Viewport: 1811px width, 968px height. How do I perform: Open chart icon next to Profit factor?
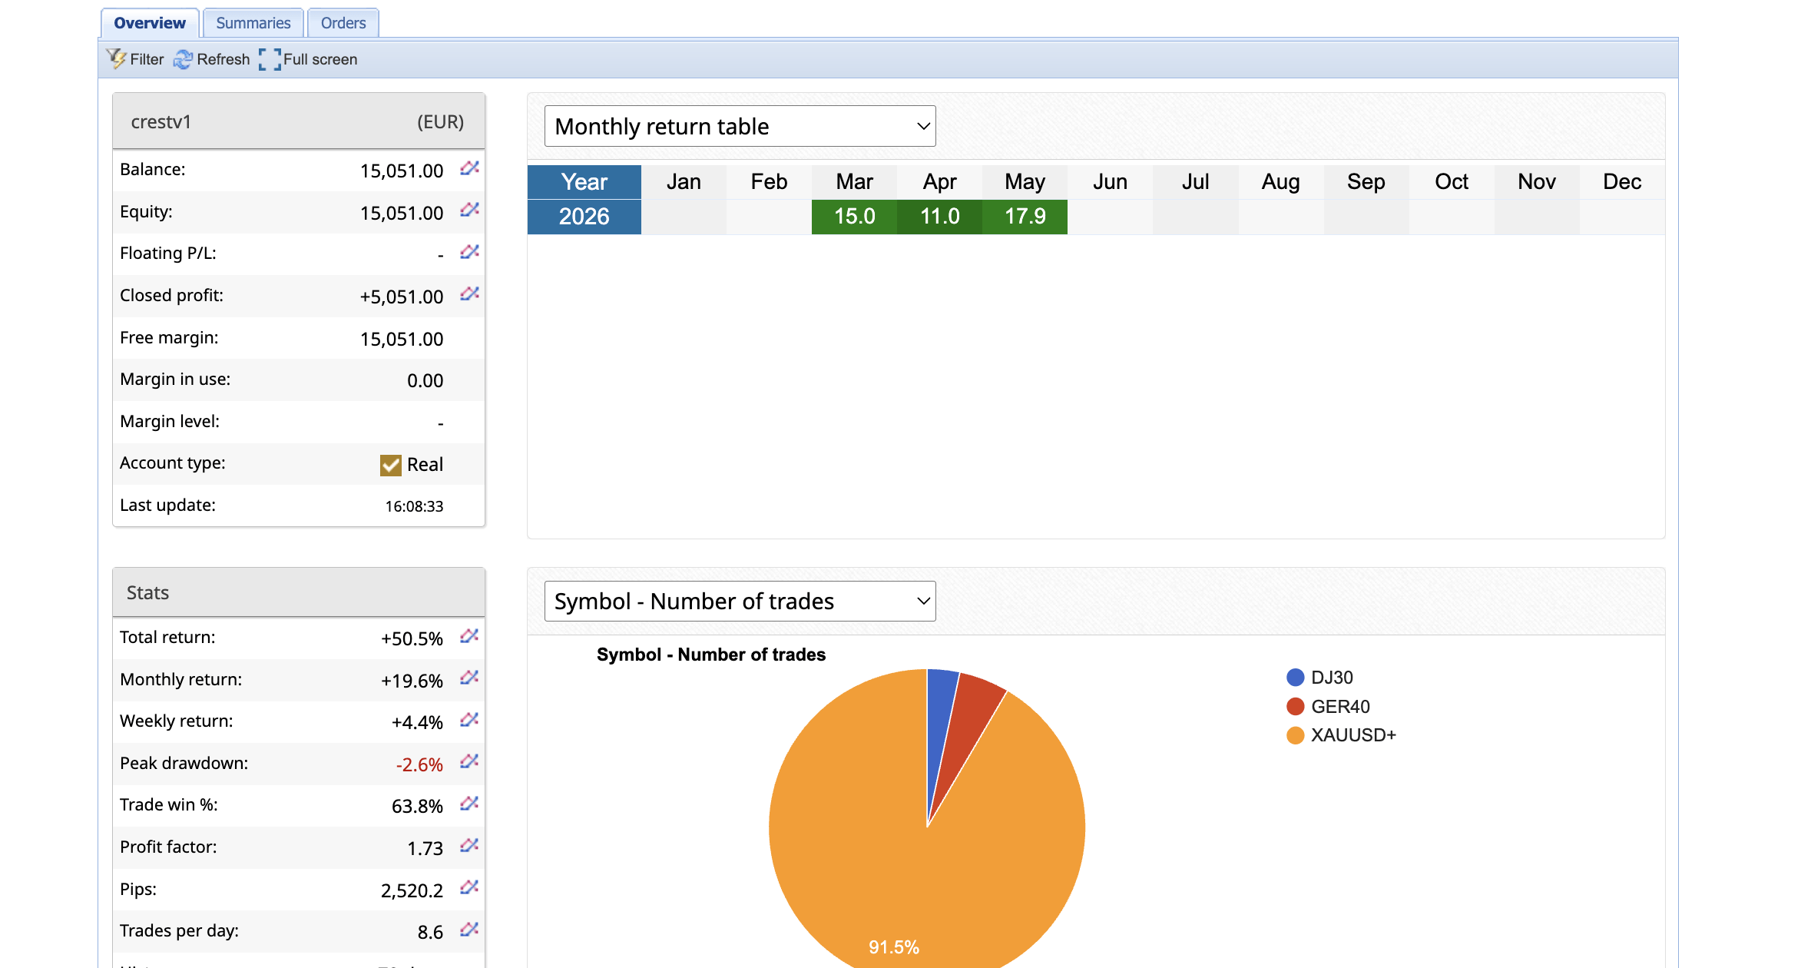[469, 846]
